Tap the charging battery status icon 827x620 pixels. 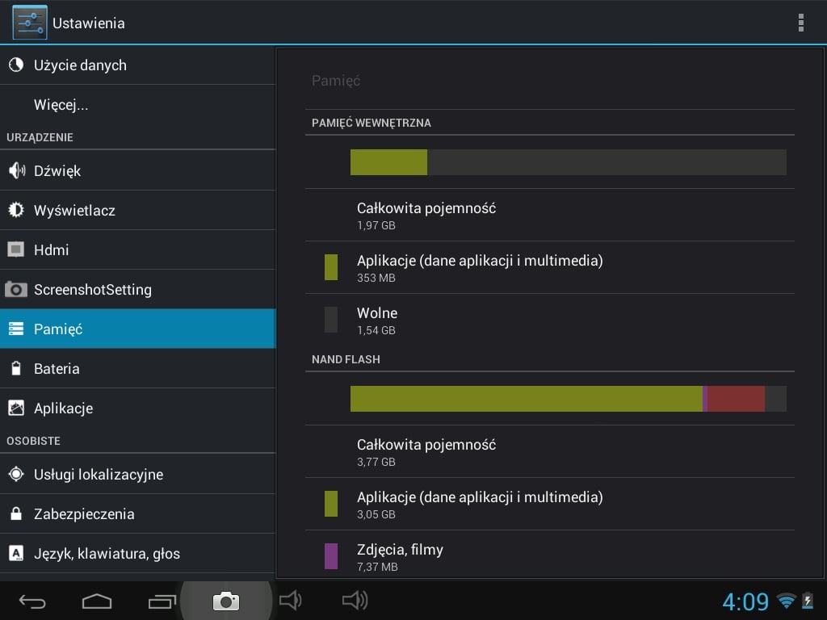pos(808,601)
